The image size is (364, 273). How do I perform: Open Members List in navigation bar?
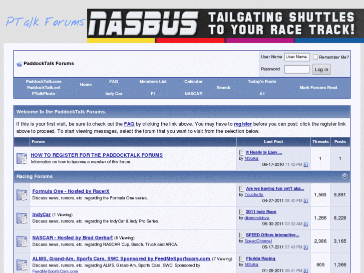coord(153,82)
